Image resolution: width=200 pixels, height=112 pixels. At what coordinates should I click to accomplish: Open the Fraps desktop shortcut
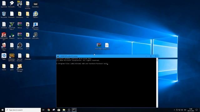click(x=20, y=4)
